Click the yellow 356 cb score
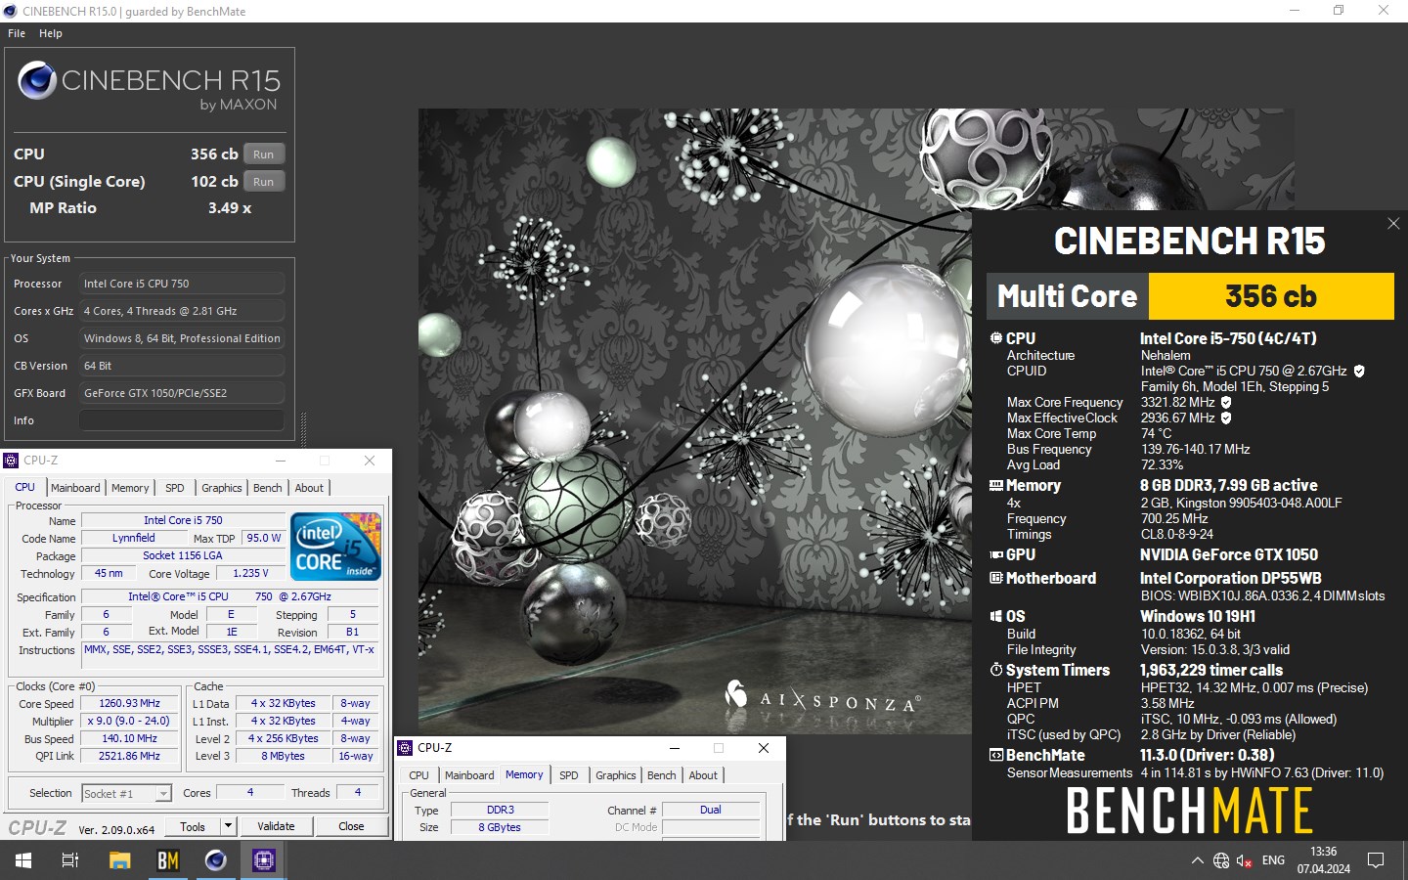Screen dimensions: 1408x880 (x=1271, y=296)
